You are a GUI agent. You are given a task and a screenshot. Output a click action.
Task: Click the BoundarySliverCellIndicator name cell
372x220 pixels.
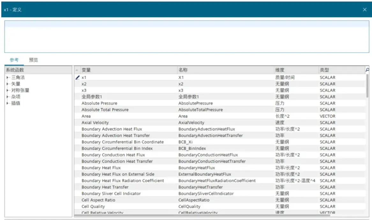[x=206, y=194]
